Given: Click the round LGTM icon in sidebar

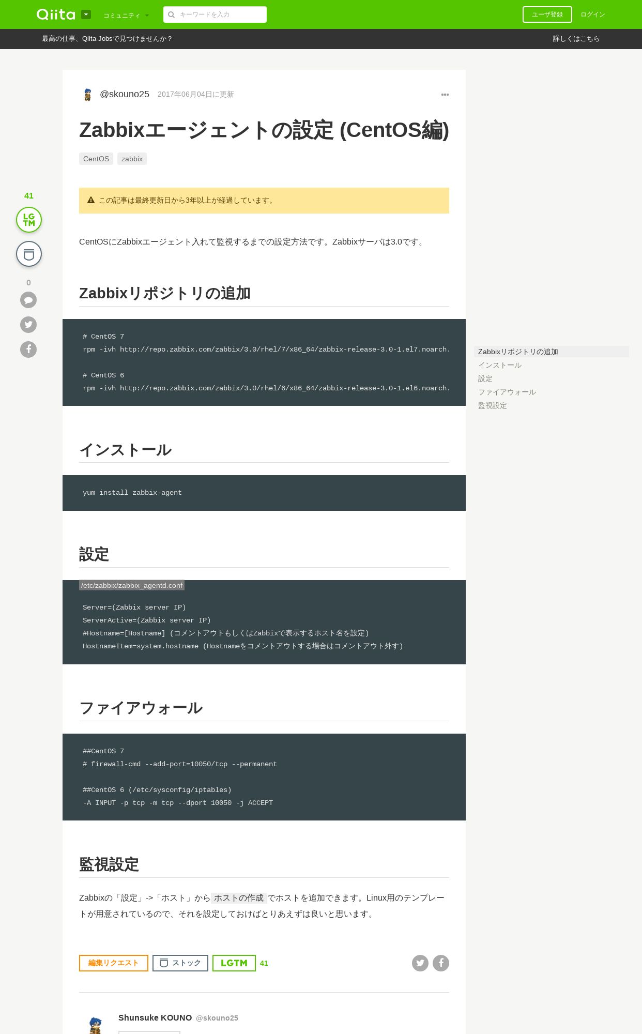Looking at the screenshot, I should coord(29,220).
